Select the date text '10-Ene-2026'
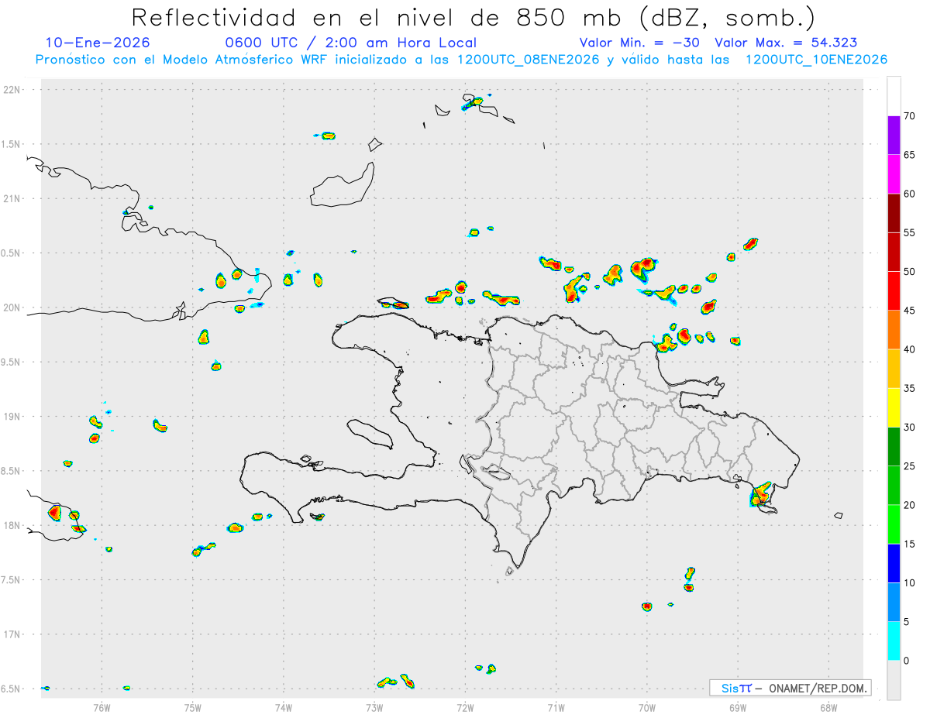 tap(98, 43)
